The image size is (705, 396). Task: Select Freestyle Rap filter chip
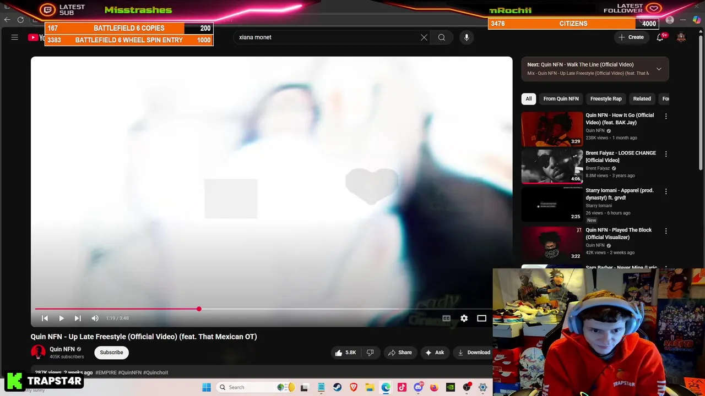click(x=606, y=99)
